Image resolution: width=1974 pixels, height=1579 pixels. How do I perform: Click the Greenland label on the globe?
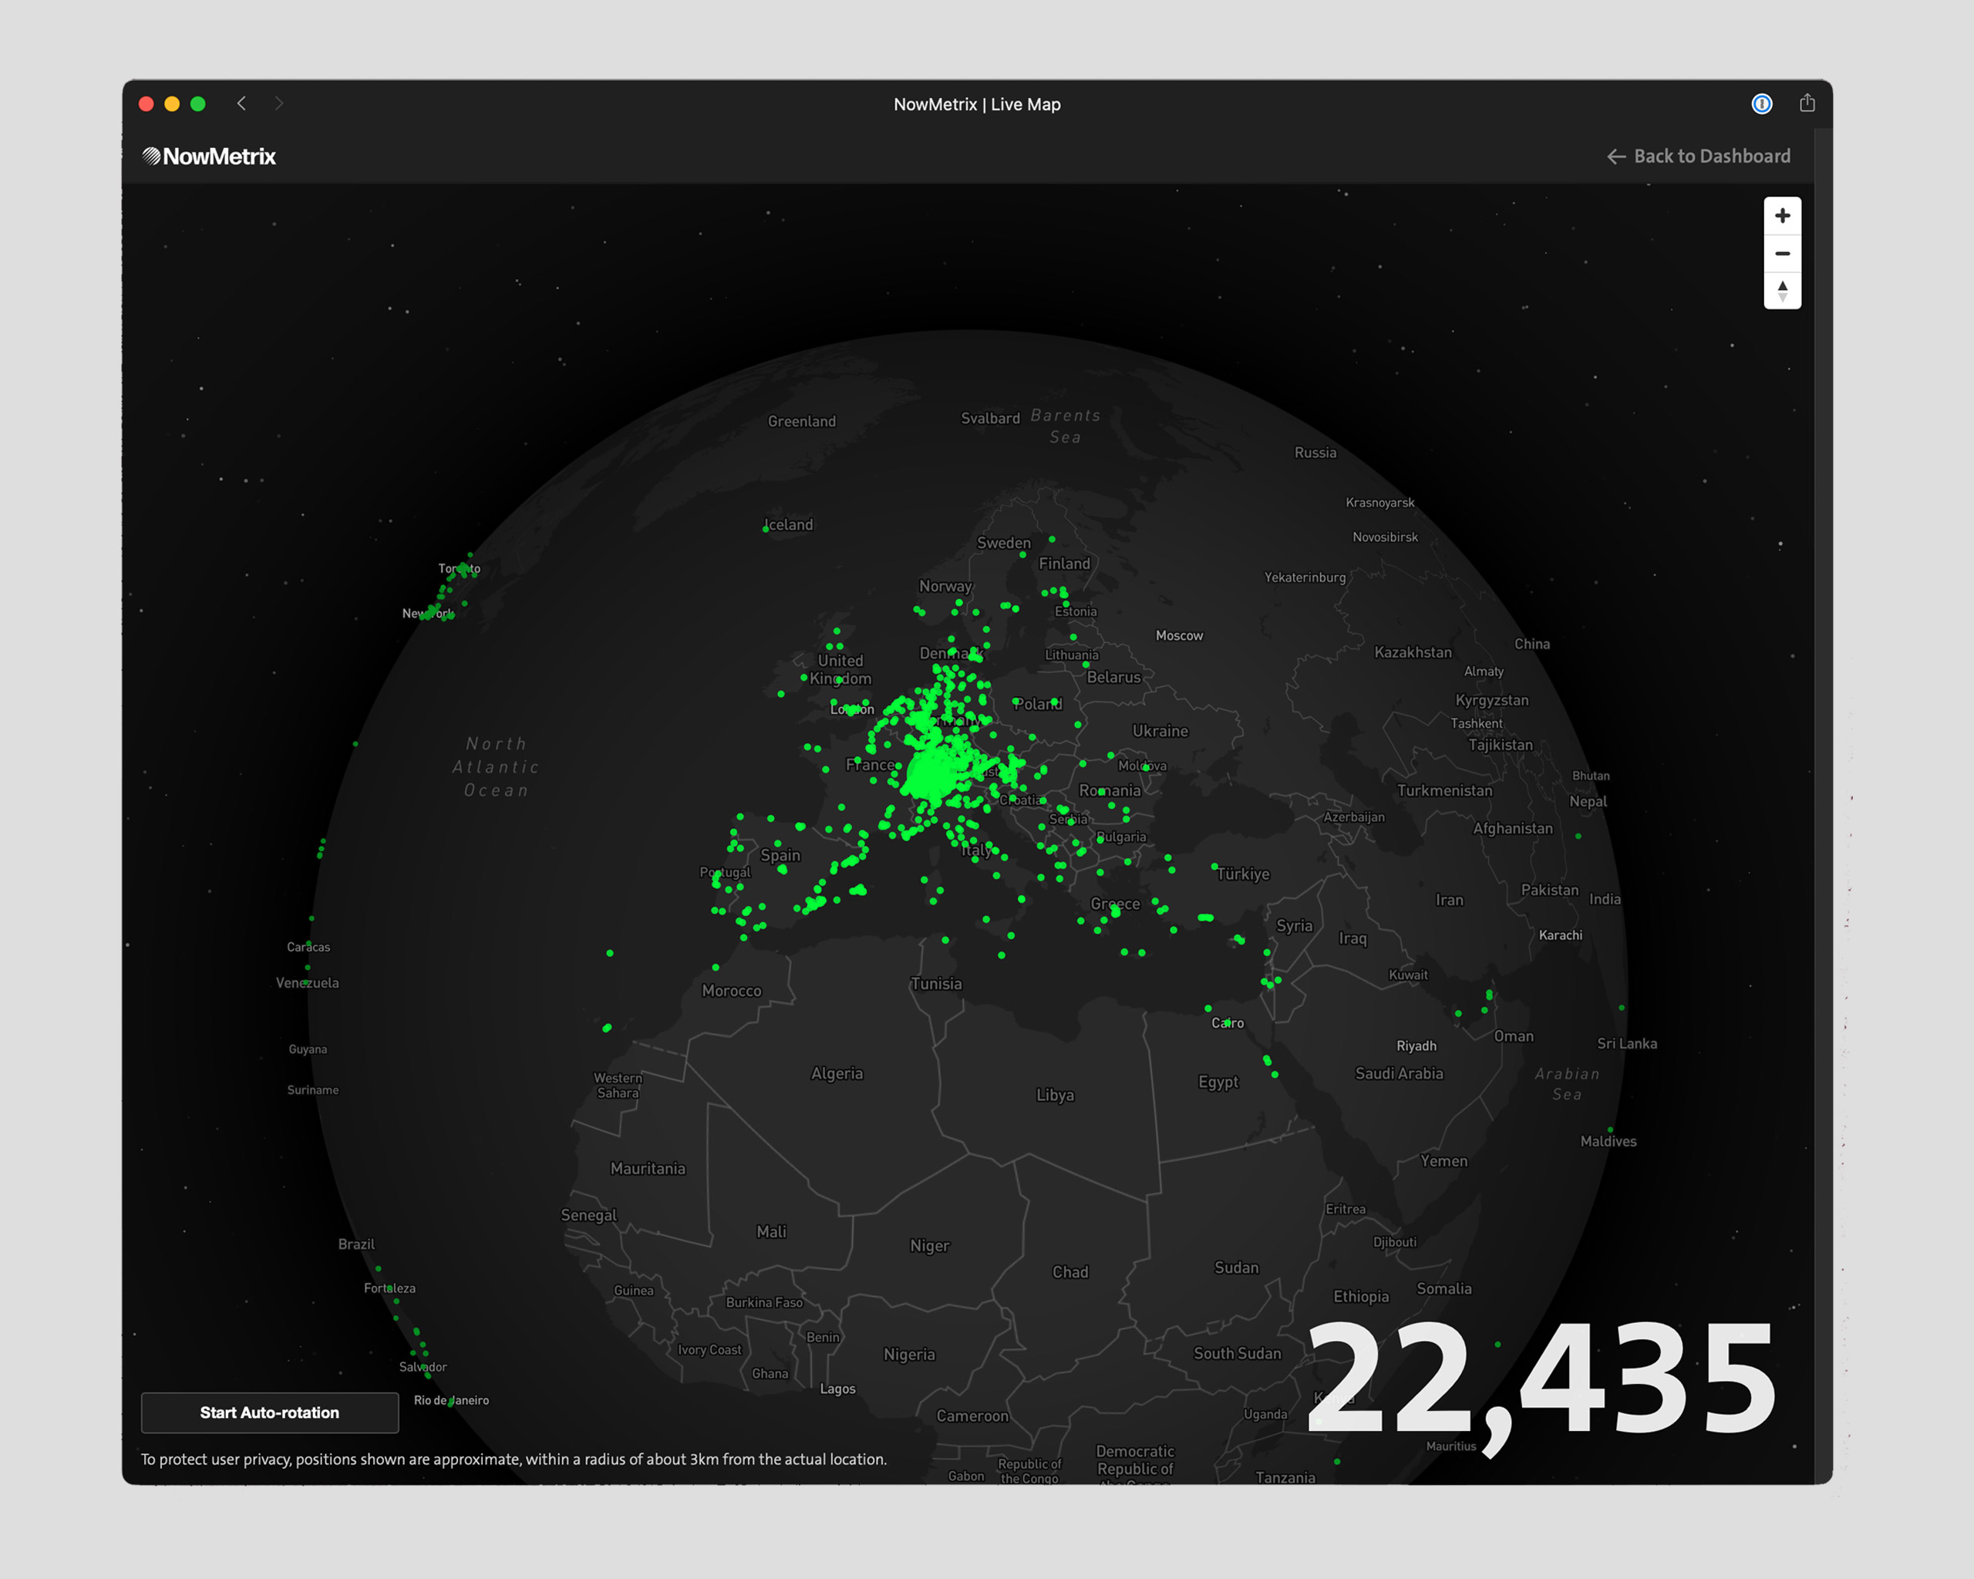801,421
